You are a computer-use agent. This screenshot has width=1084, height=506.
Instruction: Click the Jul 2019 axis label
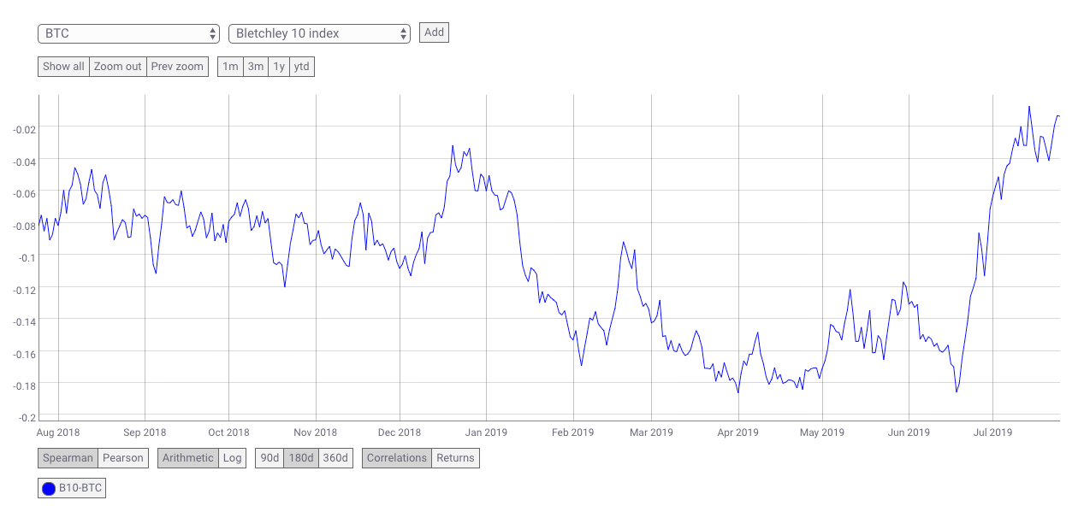tap(992, 432)
